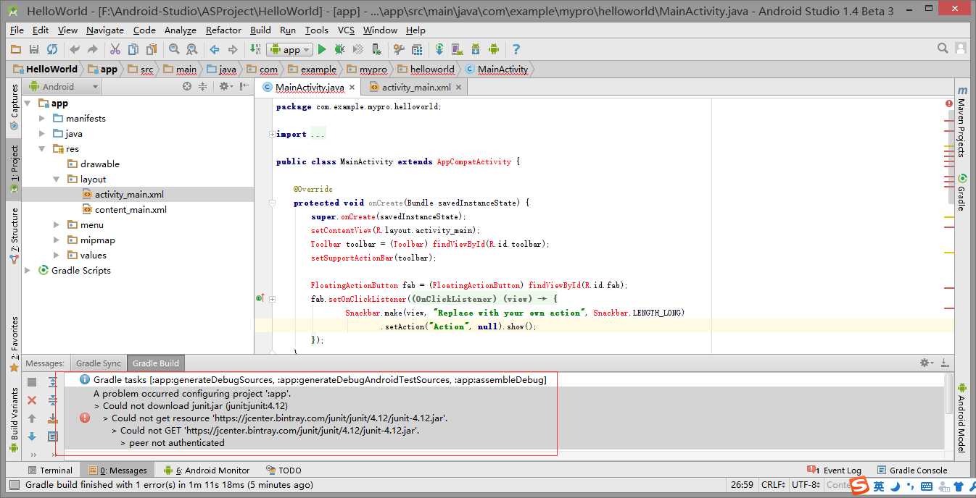Open the Android project view dropdown
This screenshot has height=498, width=976.
pos(63,86)
